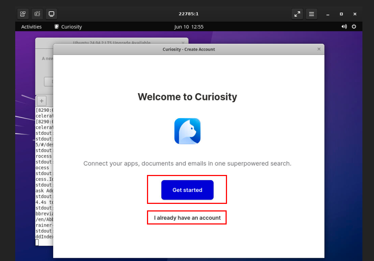The height and width of the screenshot is (261, 374).
Task: Click the volume speaker icon
Action: tap(344, 27)
